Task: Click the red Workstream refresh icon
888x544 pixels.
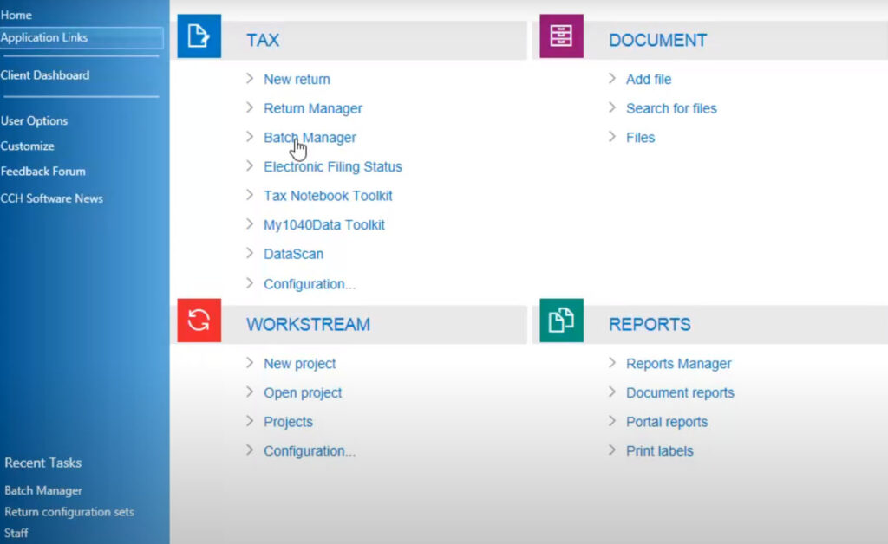Action: click(199, 321)
